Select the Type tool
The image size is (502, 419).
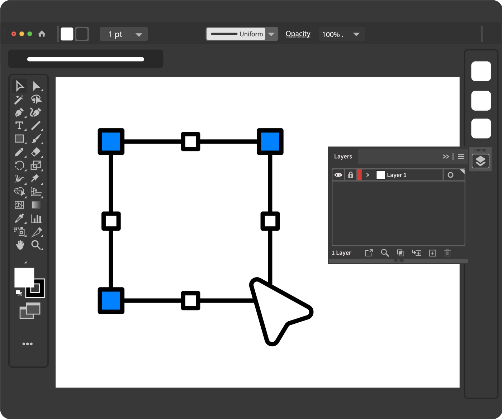(x=20, y=126)
